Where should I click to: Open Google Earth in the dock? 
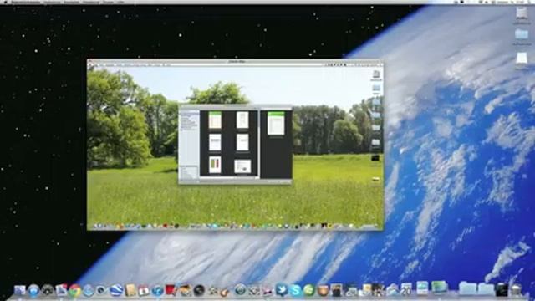click(116, 290)
